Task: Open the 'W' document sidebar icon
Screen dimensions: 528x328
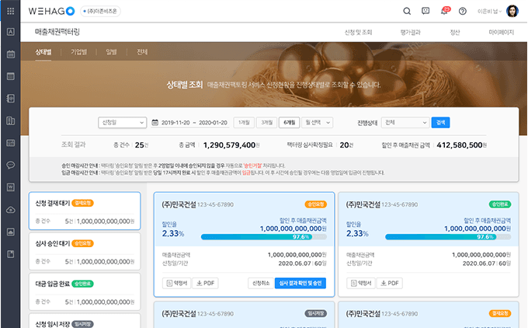Action: [x=10, y=187]
